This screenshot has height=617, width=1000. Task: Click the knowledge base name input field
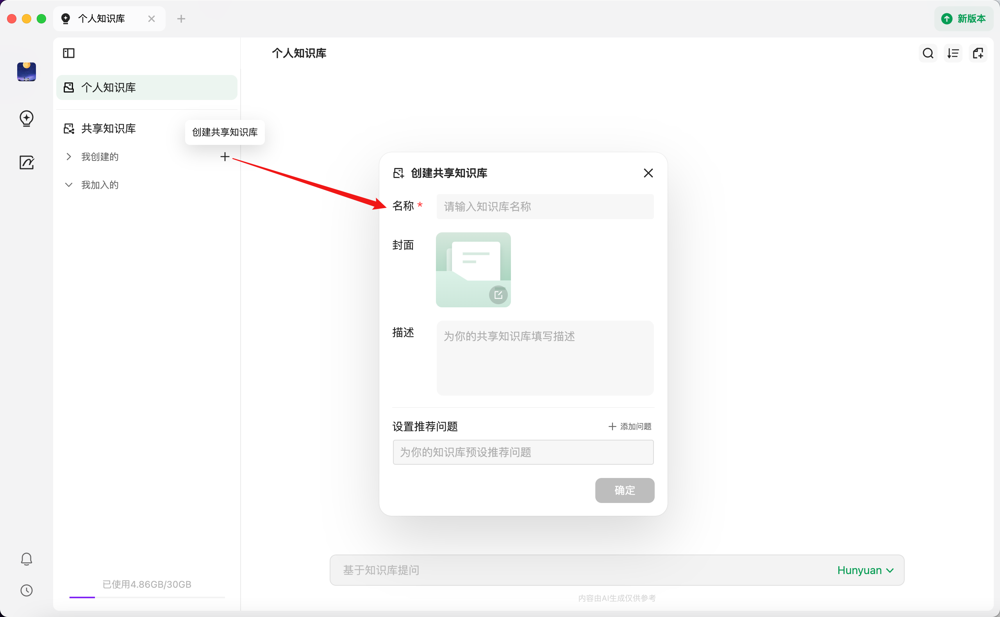[545, 207]
